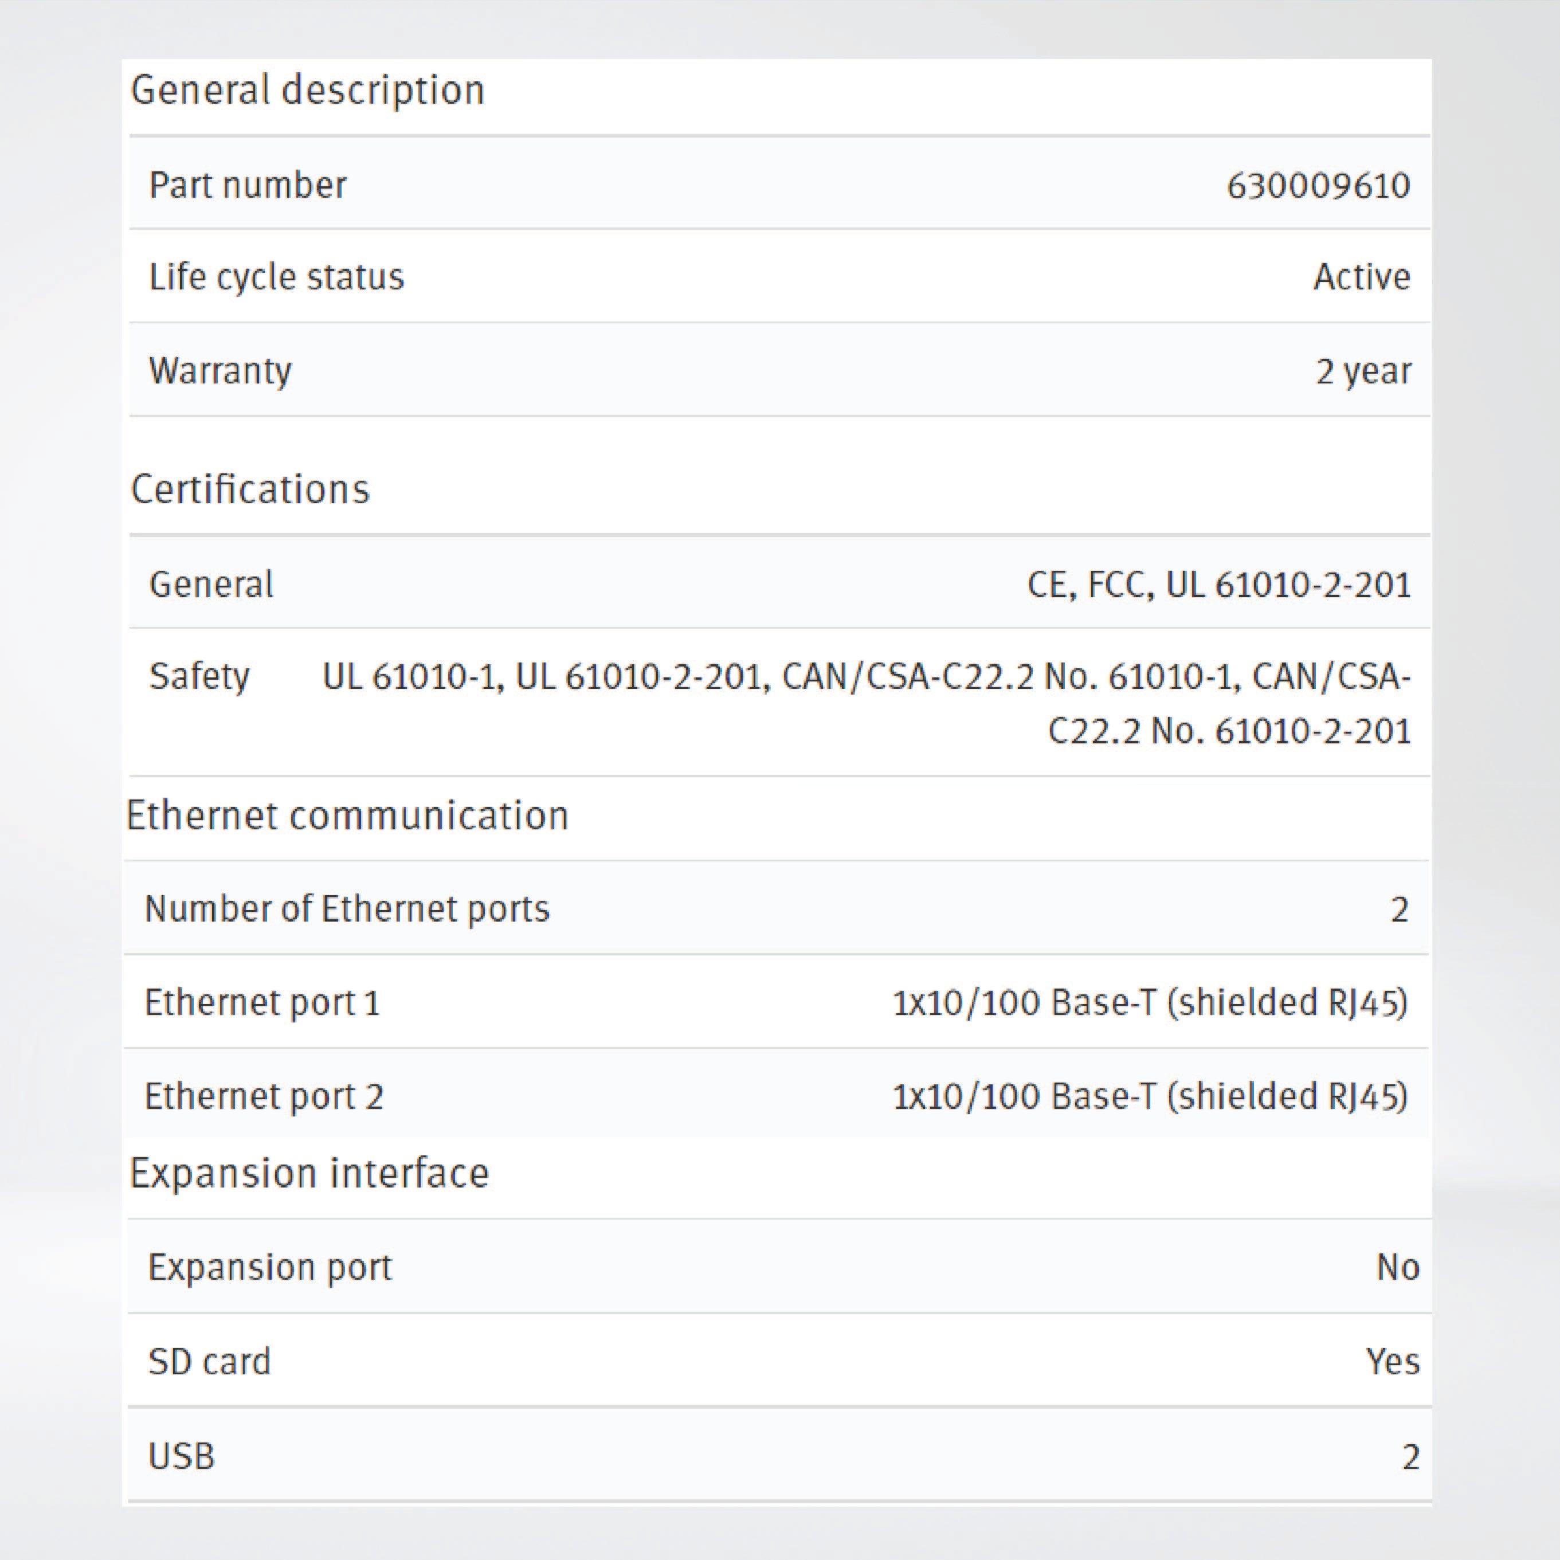Click the Safety row label
The image size is (1560, 1560).
(x=199, y=677)
